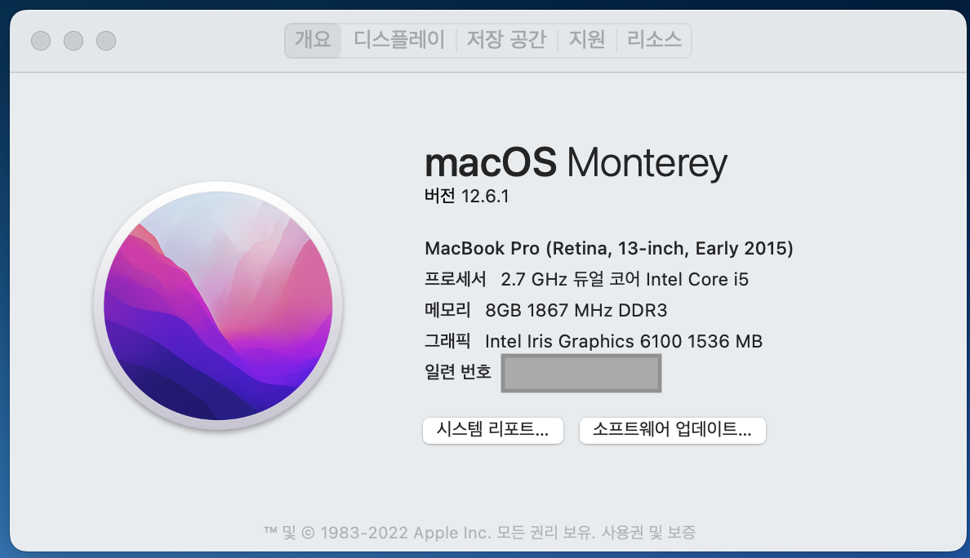Click the gray zoom window button
Screen dimensions: 970x558
click(x=106, y=41)
